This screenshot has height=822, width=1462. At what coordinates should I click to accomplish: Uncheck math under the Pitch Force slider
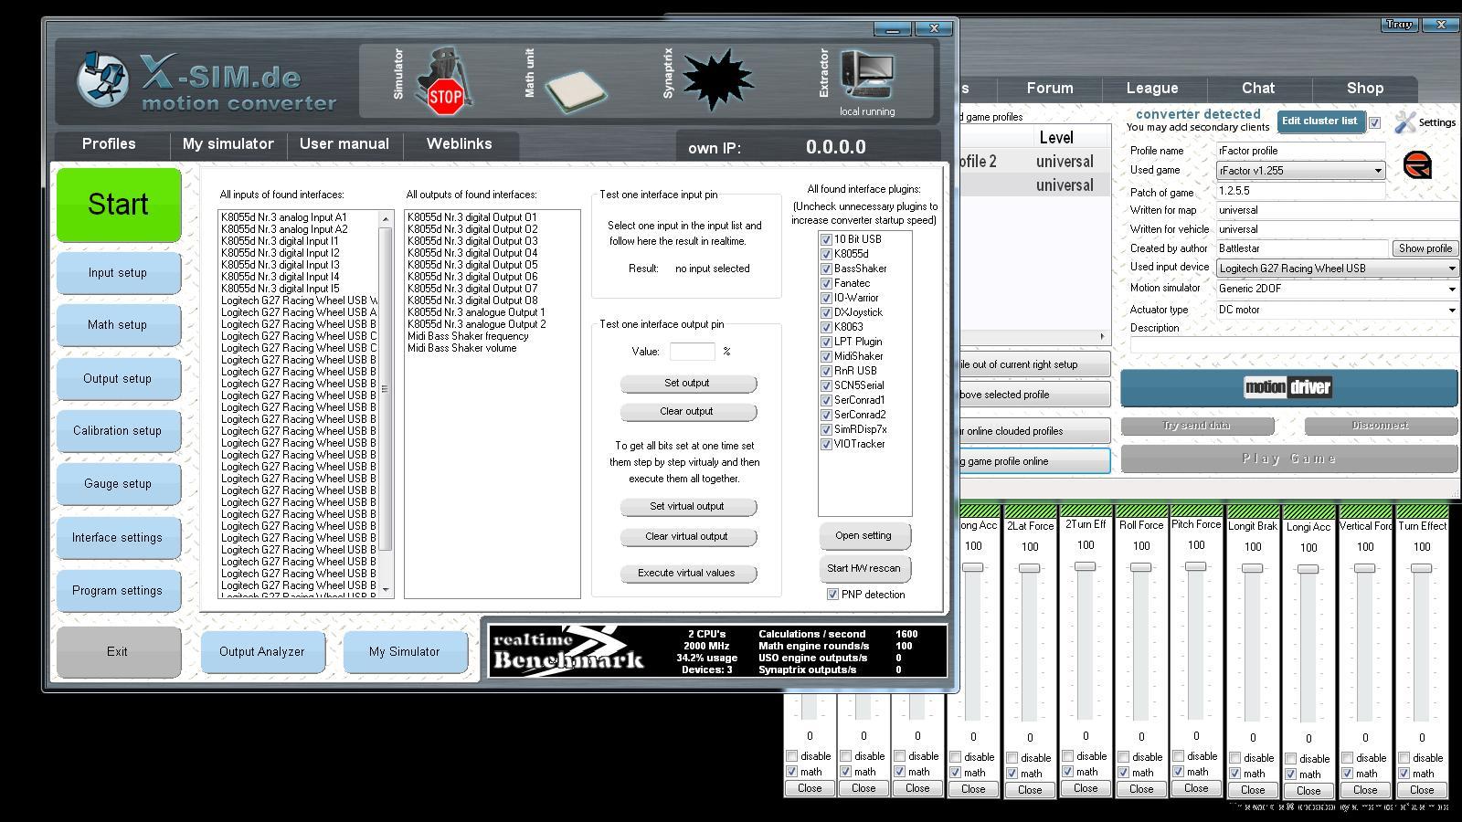coord(1179,772)
